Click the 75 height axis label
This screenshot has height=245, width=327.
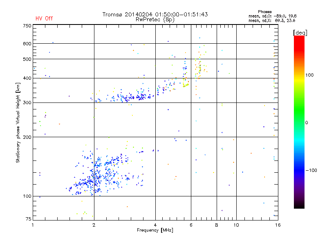[x=29, y=219]
